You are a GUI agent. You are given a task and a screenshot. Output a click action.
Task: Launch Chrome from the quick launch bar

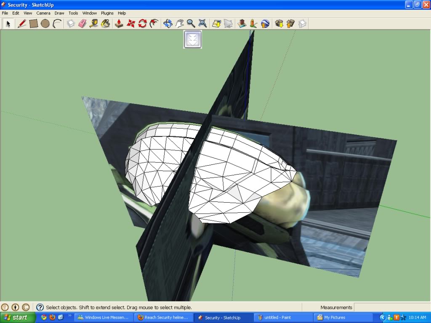[x=44, y=318]
